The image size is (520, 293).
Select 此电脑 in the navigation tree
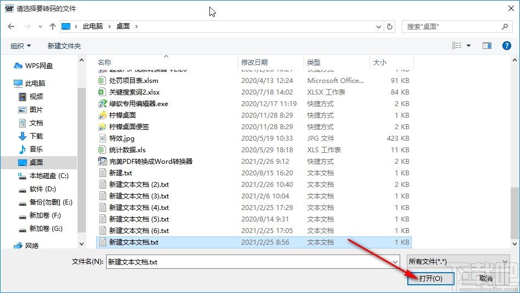[30, 84]
